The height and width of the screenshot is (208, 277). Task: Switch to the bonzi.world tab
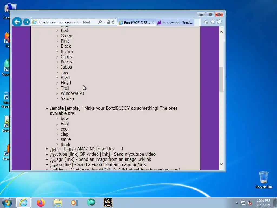(175, 23)
